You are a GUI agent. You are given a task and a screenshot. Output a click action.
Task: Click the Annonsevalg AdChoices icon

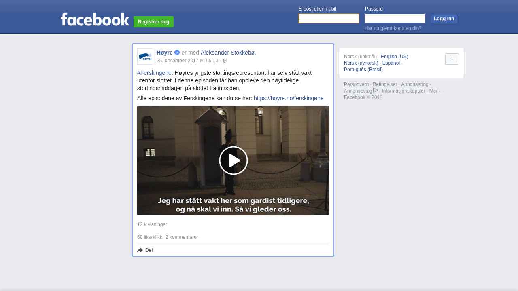pyautogui.click(x=376, y=91)
